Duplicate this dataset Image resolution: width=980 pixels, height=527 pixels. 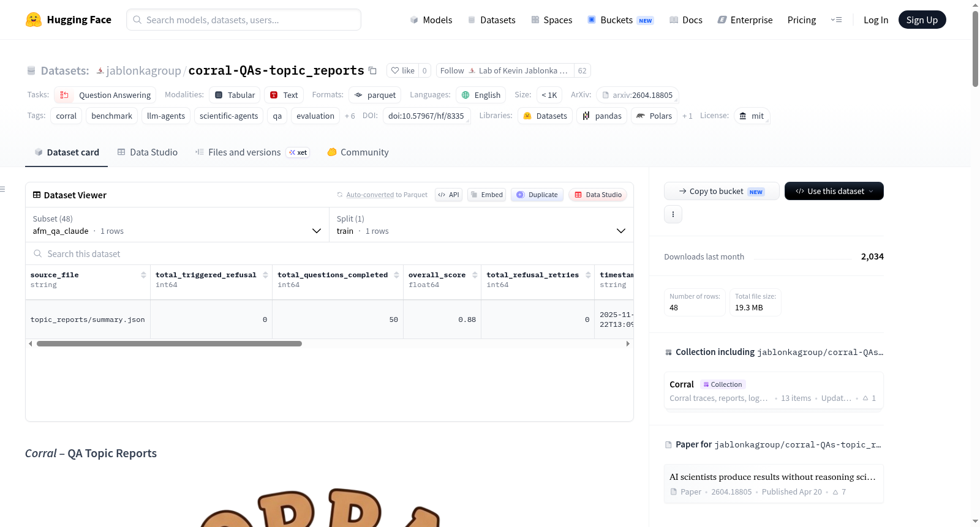pyautogui.click(x=537, y=195)
